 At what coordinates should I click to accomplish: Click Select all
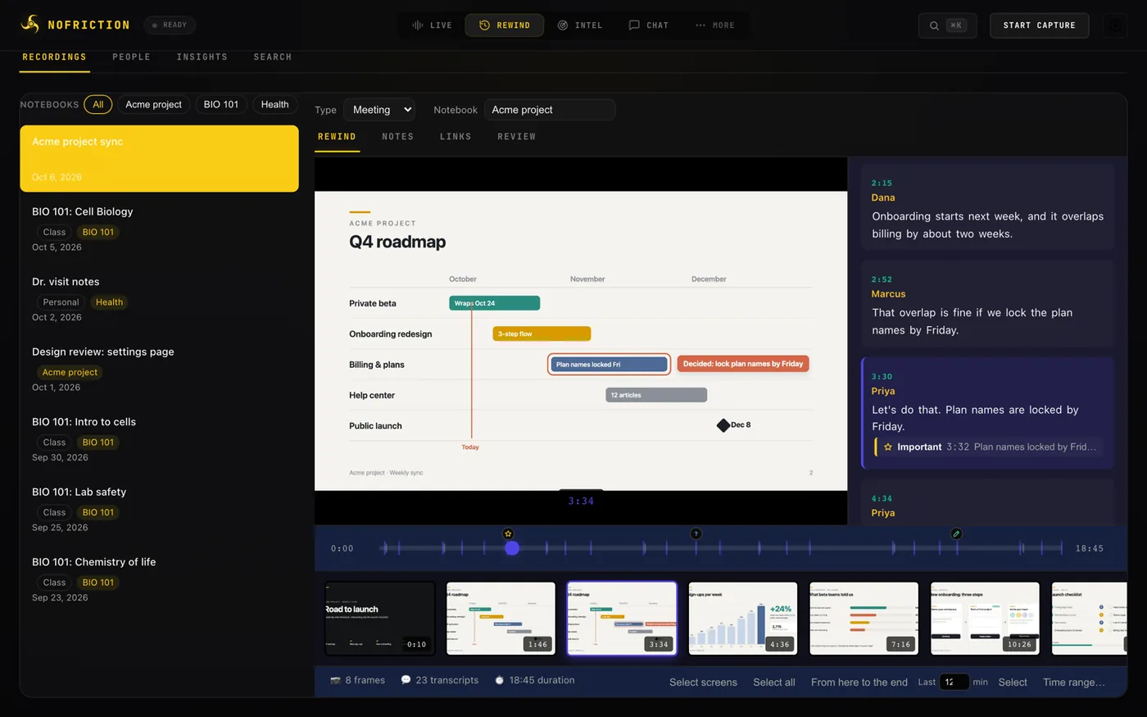pyautogui.click(x=774, y=682)
